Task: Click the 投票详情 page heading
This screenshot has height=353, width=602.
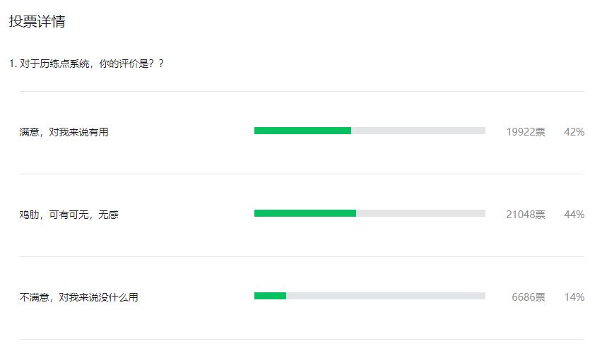Action: point(37,22)
